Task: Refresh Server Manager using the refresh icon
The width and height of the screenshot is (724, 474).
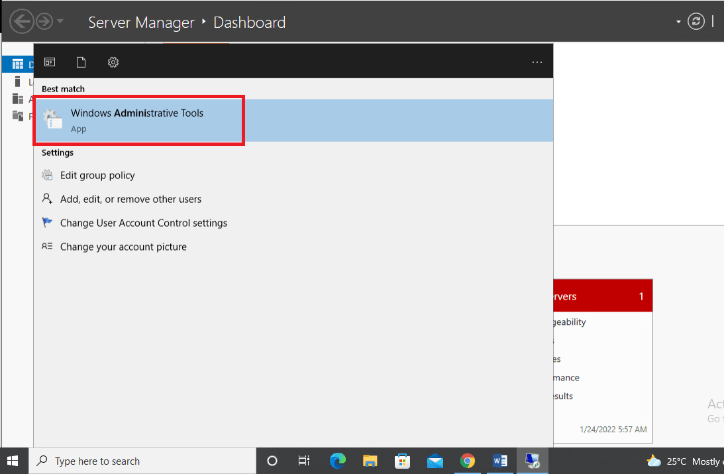Action: coord(696,21)
